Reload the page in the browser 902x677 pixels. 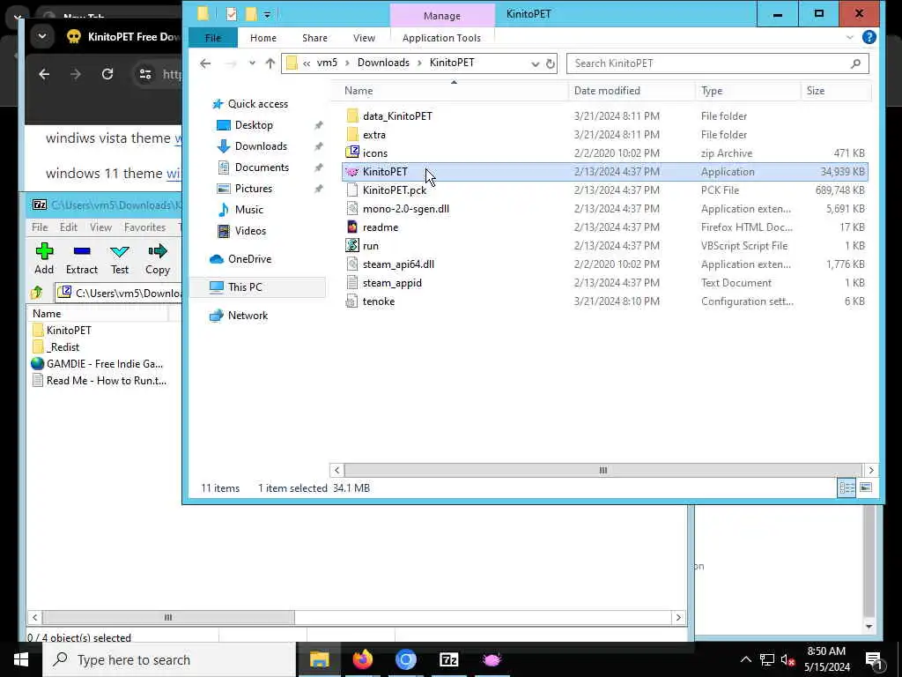(107, 74)
